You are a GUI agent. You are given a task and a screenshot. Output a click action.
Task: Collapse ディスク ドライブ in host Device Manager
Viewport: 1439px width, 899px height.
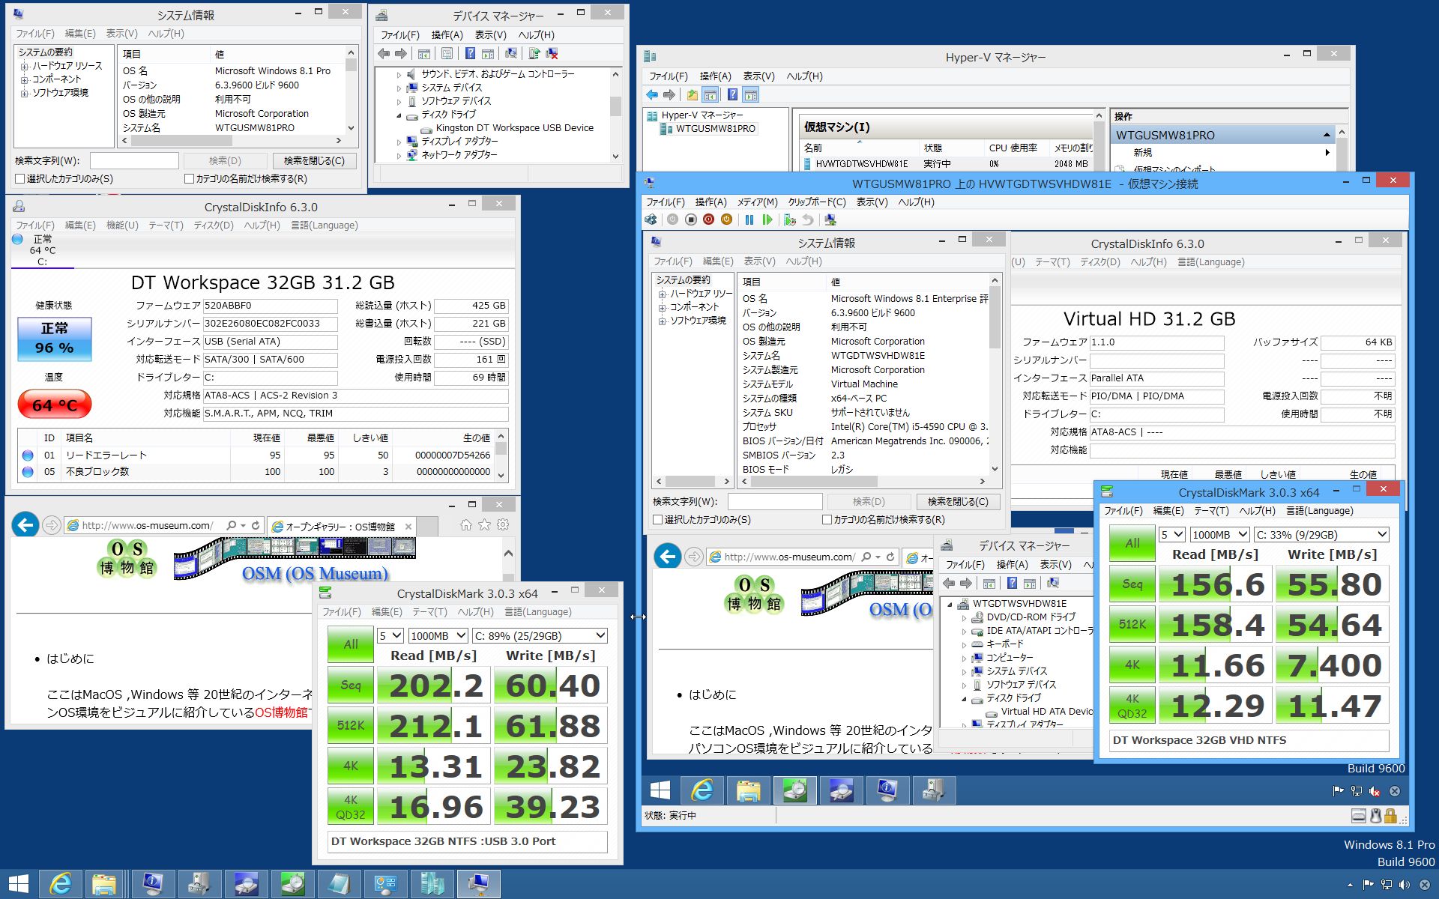click(399, 115)
